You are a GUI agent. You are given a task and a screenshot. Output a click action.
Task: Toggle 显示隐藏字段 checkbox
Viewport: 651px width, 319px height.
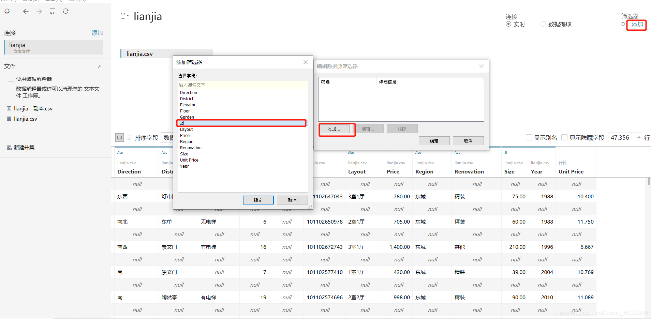coord(564,137)
